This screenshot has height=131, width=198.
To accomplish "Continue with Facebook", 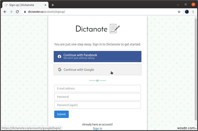I will (x=98, y=57).
